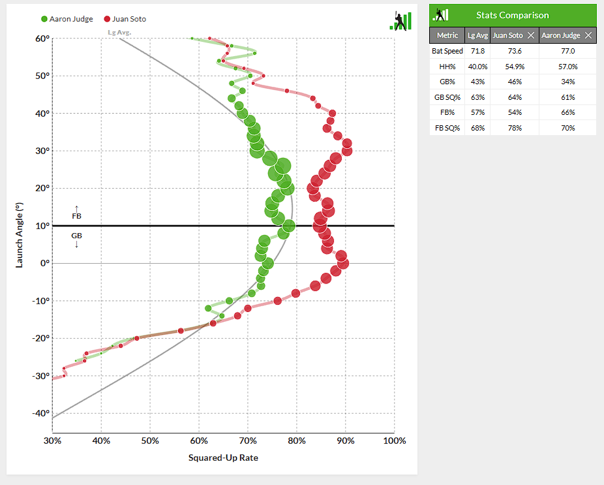Click Aaron Judge's 77.0 bat speed value
Viewport: 604px width, 485px height.
(567, 51)
